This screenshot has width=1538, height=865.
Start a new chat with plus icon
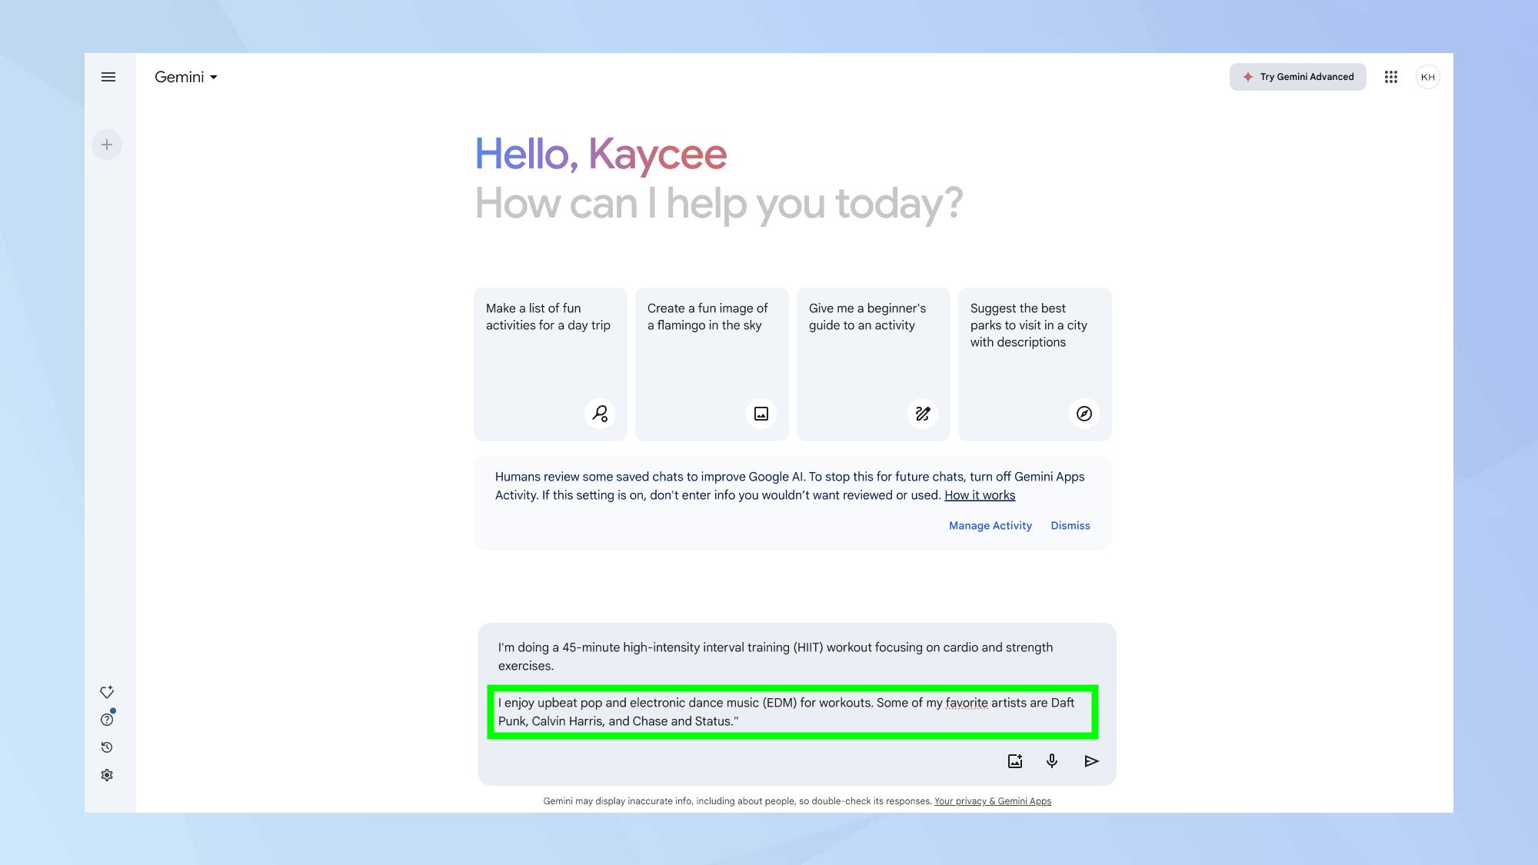[x=107, y=145]
